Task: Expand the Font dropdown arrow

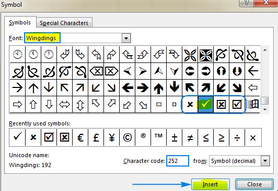Action: click(126, 38)
